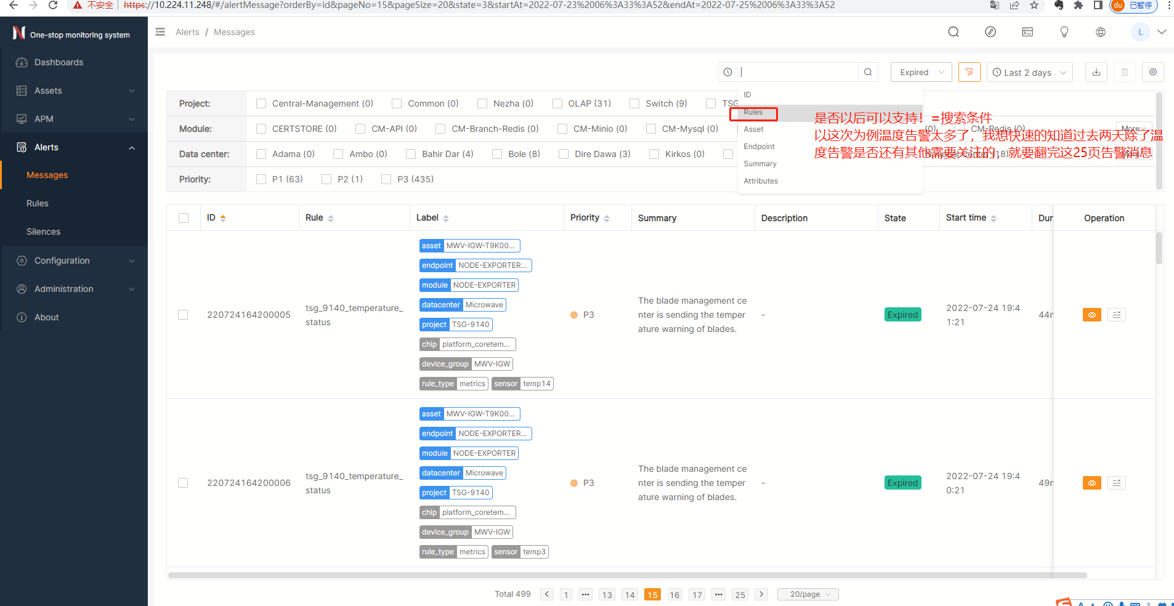Click the eye view icon for alert 220724164200005

1091,315
